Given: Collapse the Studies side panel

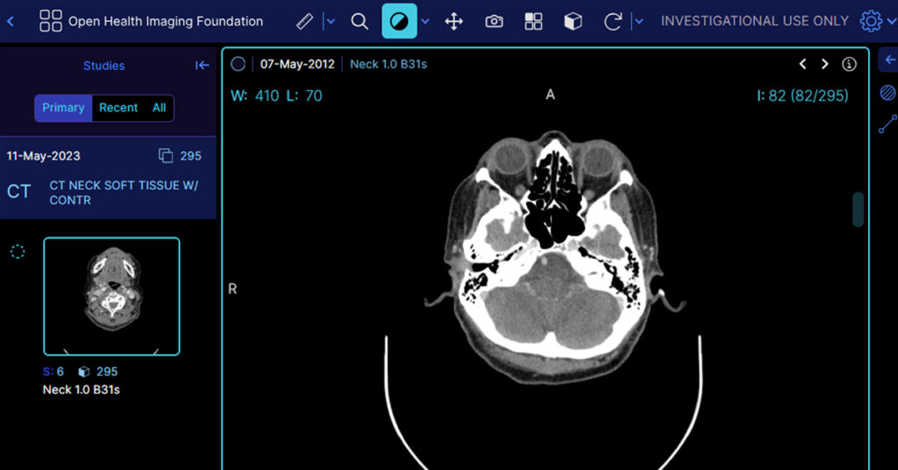Looking at the screenshot, I should (x=202, y=66).
